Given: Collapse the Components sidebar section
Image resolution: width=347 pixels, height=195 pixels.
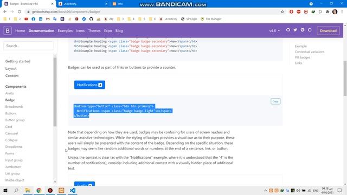Looking at the screenshot, I should pyautogui.click(x=16, y=87).
